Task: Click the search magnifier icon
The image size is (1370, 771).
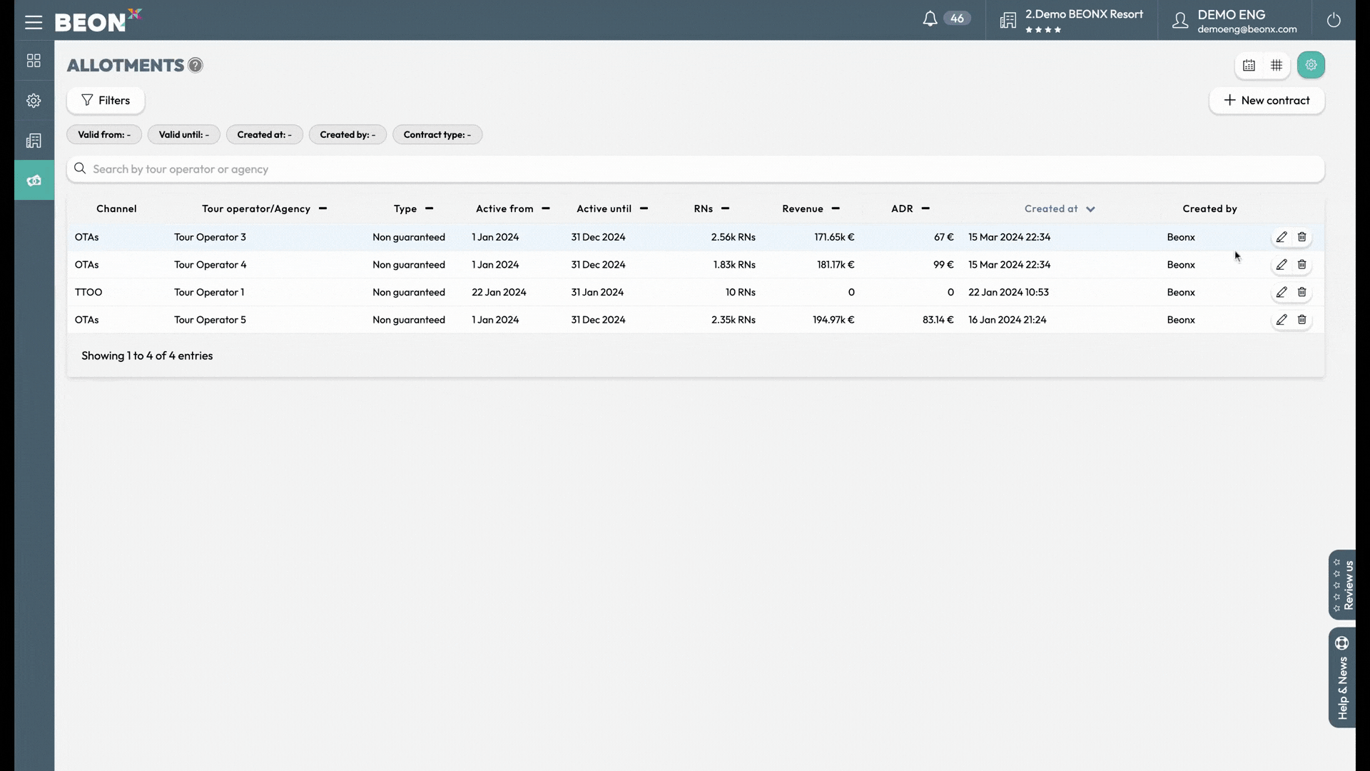Action: tap(80, 168)
